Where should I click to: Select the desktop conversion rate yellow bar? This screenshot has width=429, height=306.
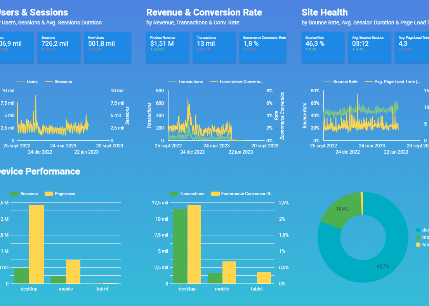click(x=194, y=244)
